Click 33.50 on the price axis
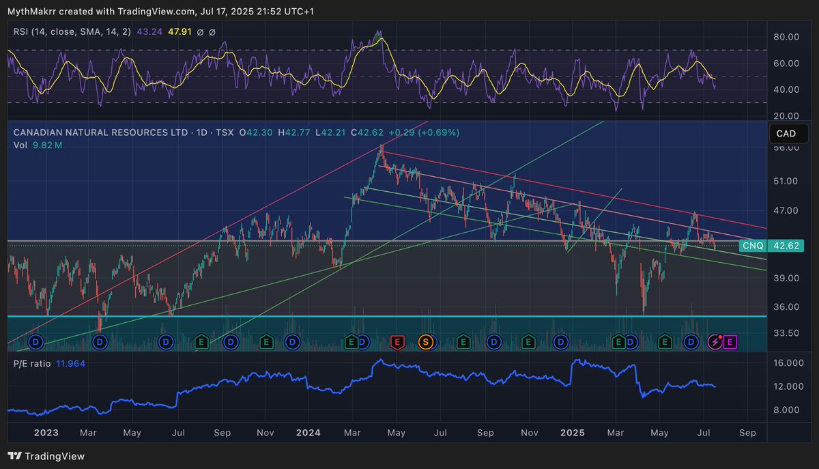The width and height of the screenshot is (819, 469). point(785,332)
